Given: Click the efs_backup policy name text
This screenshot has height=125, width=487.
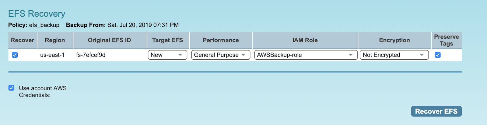Looking at the screenshot, I should tap(44, 25).
